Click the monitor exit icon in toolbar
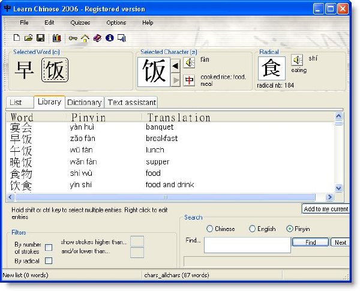The height and width of the screenshot is (291, 360). 122,38
